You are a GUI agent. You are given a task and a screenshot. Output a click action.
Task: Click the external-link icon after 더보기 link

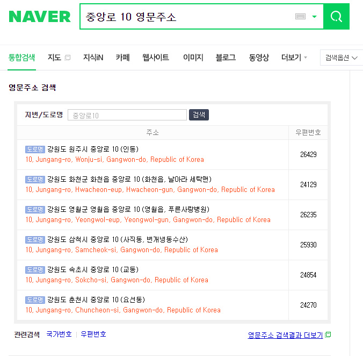click(x=328, y=334)
